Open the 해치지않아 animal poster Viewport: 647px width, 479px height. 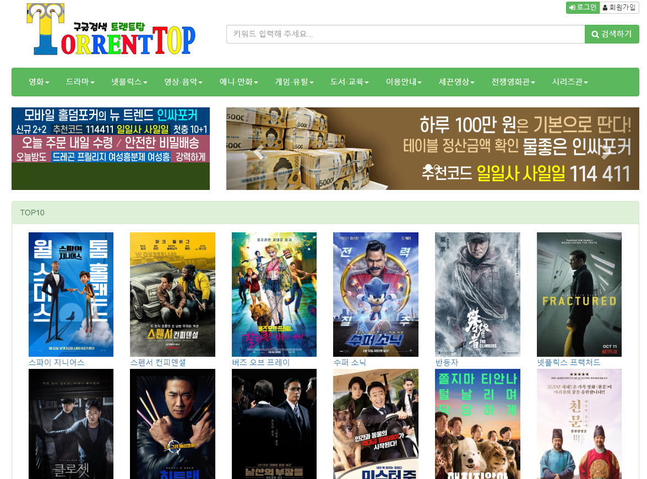[x=477, y=424]
